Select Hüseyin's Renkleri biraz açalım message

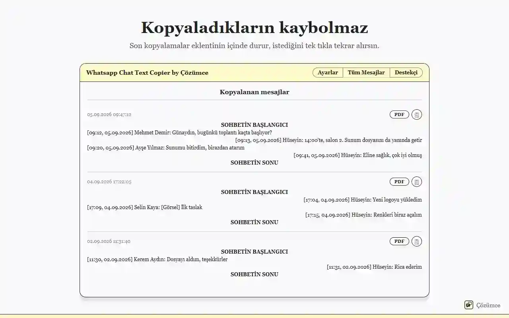click(363, 215)
